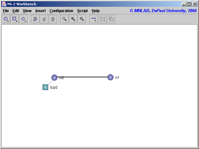Open the Insert menu
Image resolution: width=199 pixels, height=149 pixels.
[x=41, y=11]
